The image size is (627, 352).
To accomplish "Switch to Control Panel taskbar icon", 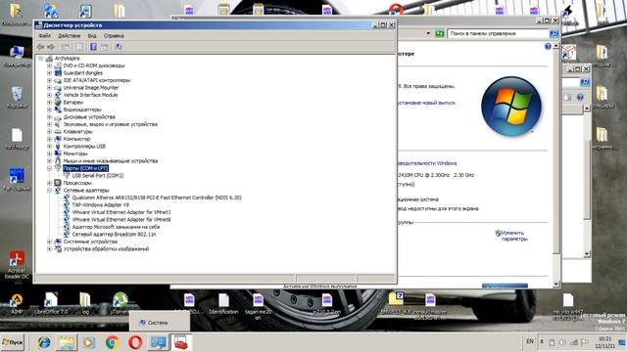I will pos(158,342).
